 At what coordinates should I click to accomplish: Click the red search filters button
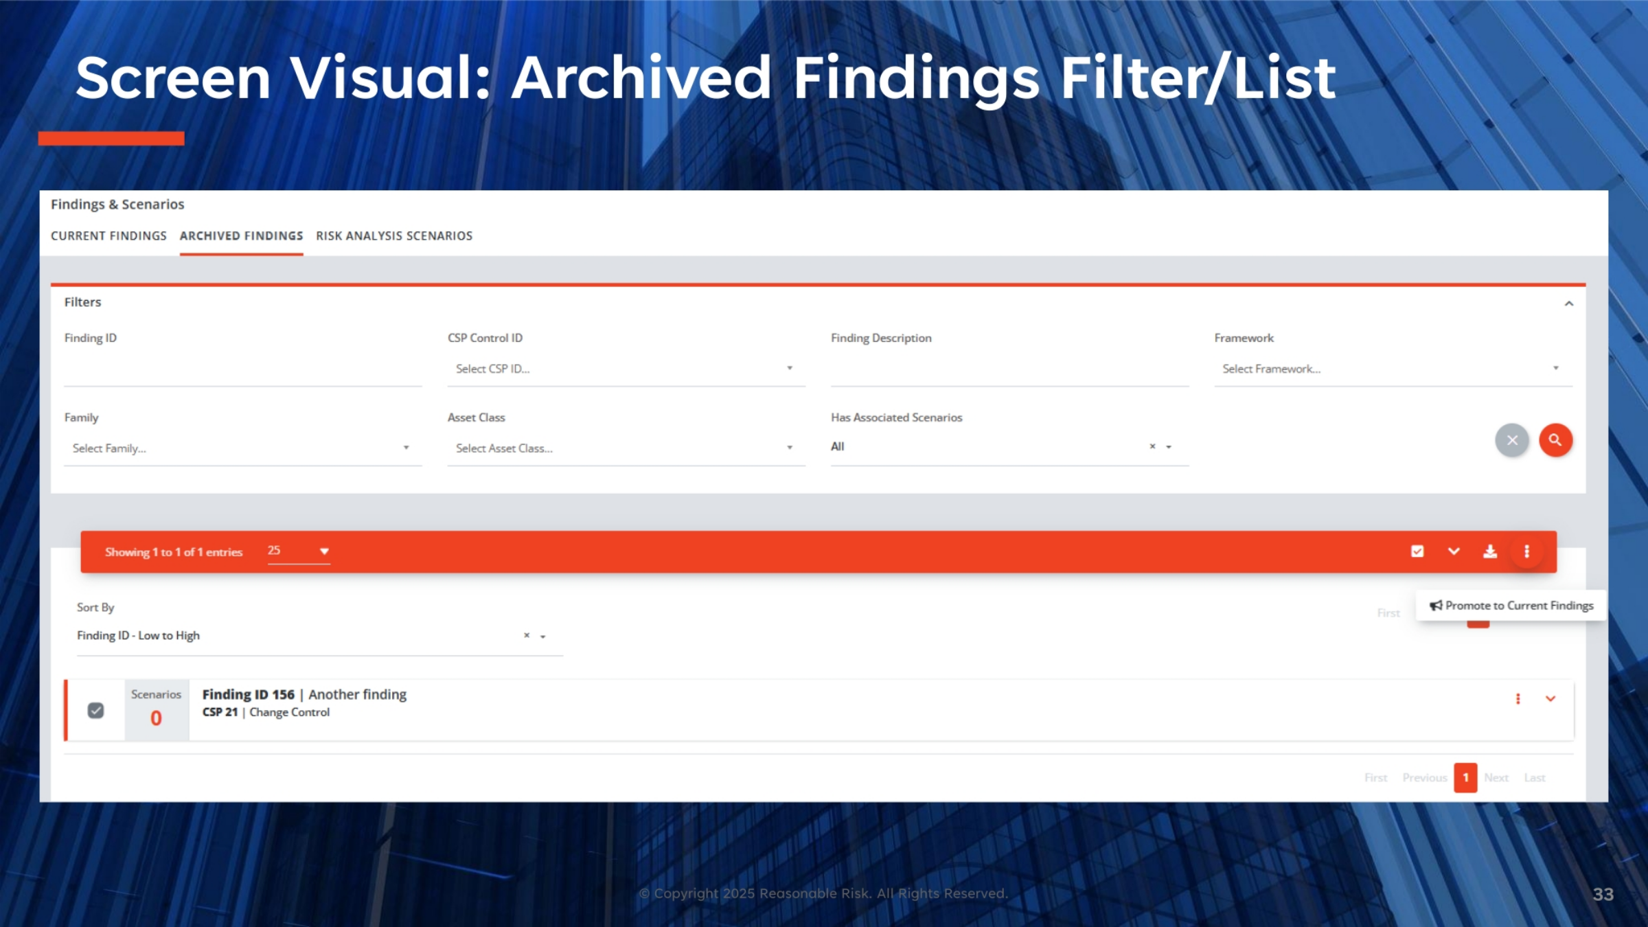tap(1555, 440)
